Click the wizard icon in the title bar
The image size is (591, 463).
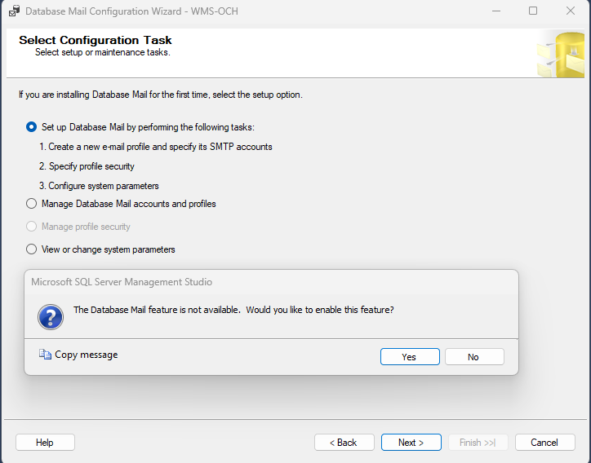click(14, 11)
